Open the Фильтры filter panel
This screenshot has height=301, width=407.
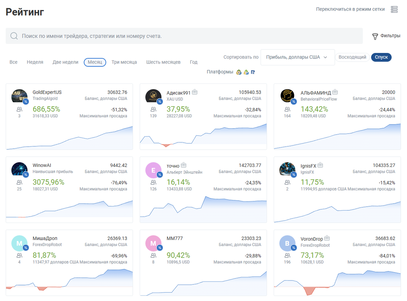(x=386, y=36)
